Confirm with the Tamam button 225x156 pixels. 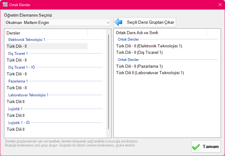coord(206,147)
